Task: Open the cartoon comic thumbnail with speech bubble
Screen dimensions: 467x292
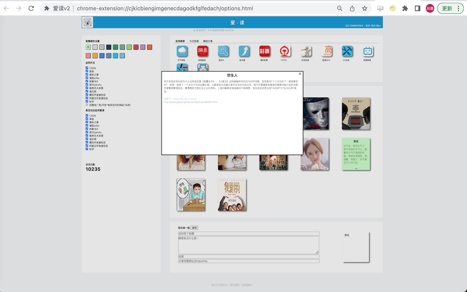Action: 191,195
